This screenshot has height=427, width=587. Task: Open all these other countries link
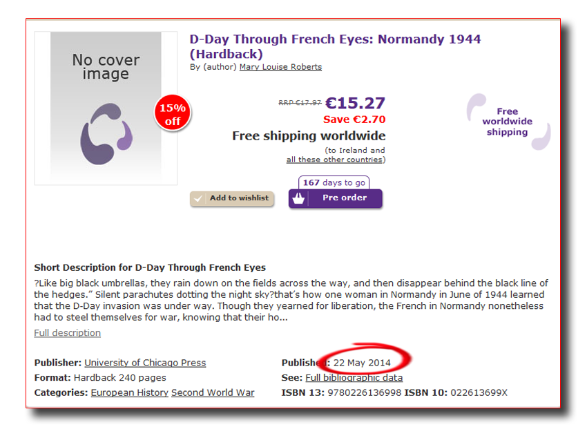334,160
